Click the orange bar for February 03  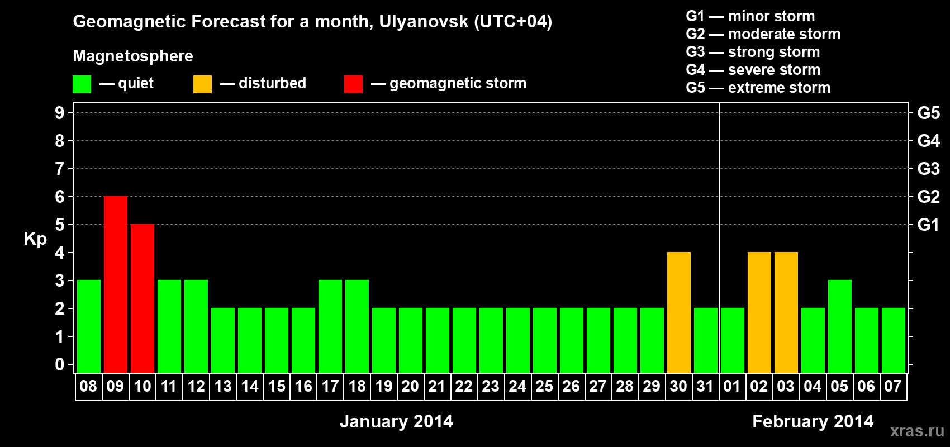pyautogui.click(x=786, y=312)
